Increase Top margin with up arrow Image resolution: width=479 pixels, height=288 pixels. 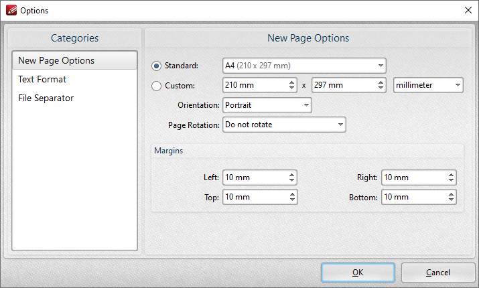pos(292,194)
